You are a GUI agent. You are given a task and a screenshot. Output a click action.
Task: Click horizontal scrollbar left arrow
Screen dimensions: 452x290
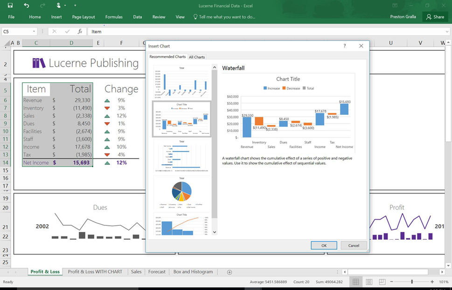tap(344, 272)
